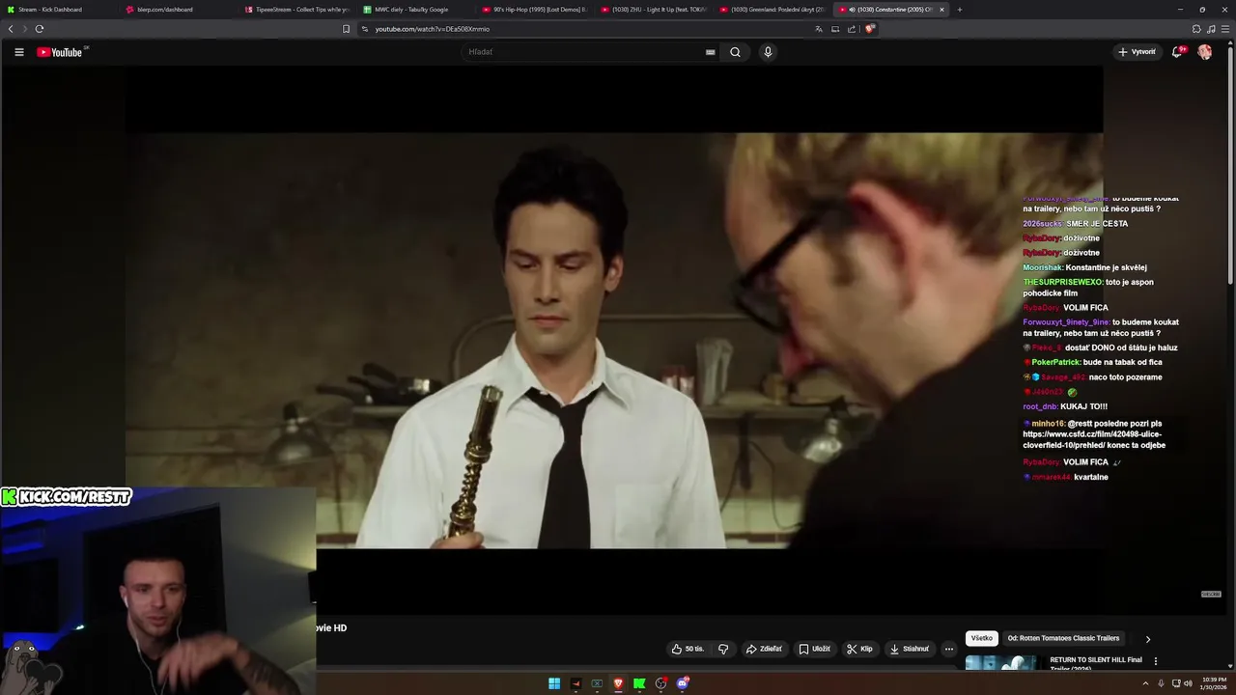Open options for Return to Silent Hill suggestion
Viewport: 1236px width, 695px height.
[x=1156, y=661]
